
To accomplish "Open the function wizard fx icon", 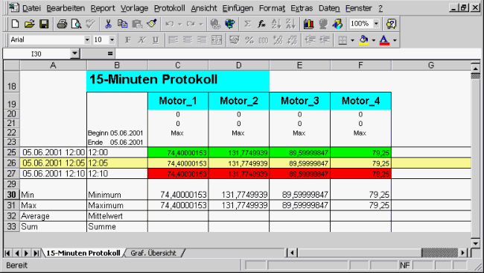I will pos(262,24).
